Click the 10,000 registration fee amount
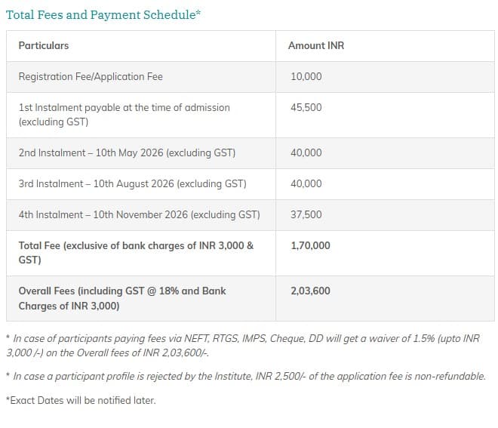The width and height of the screenshot is (498, 428). click(306, 76)
